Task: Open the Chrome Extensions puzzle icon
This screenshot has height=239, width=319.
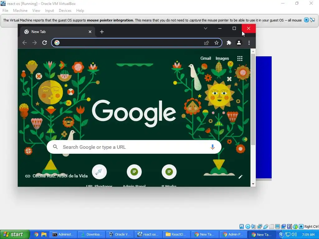Action: (x=229, y=43)
